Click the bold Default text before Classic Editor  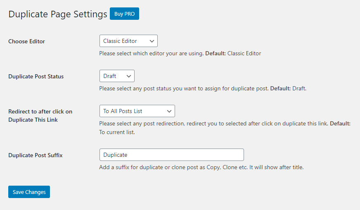[216, 53]
